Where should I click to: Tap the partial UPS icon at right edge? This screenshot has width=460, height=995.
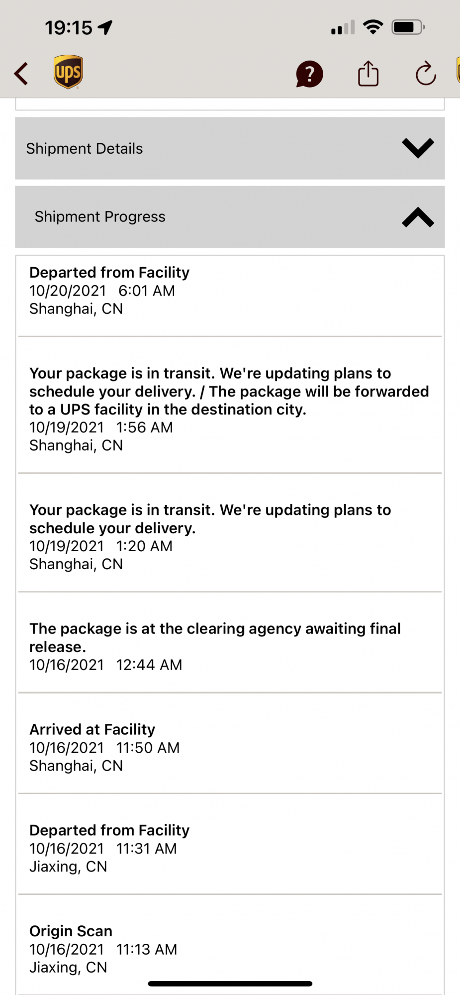457,71
